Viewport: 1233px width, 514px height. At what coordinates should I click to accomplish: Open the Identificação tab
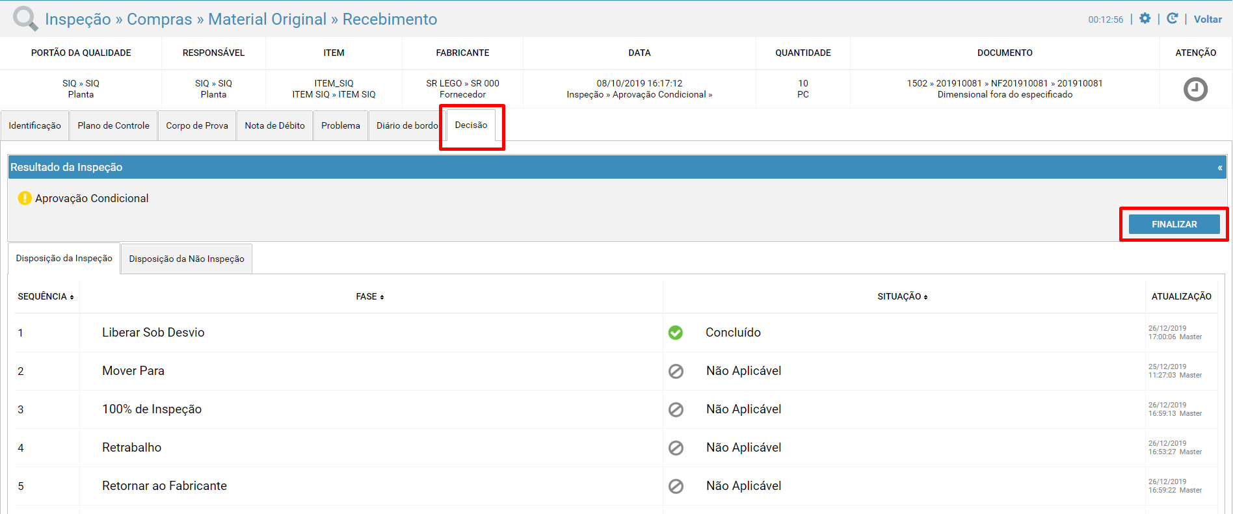(x=34, y=125)
